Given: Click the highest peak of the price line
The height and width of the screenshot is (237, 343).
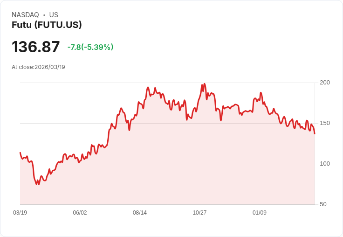Looking at the screenshot, I should tap(204, 84).
